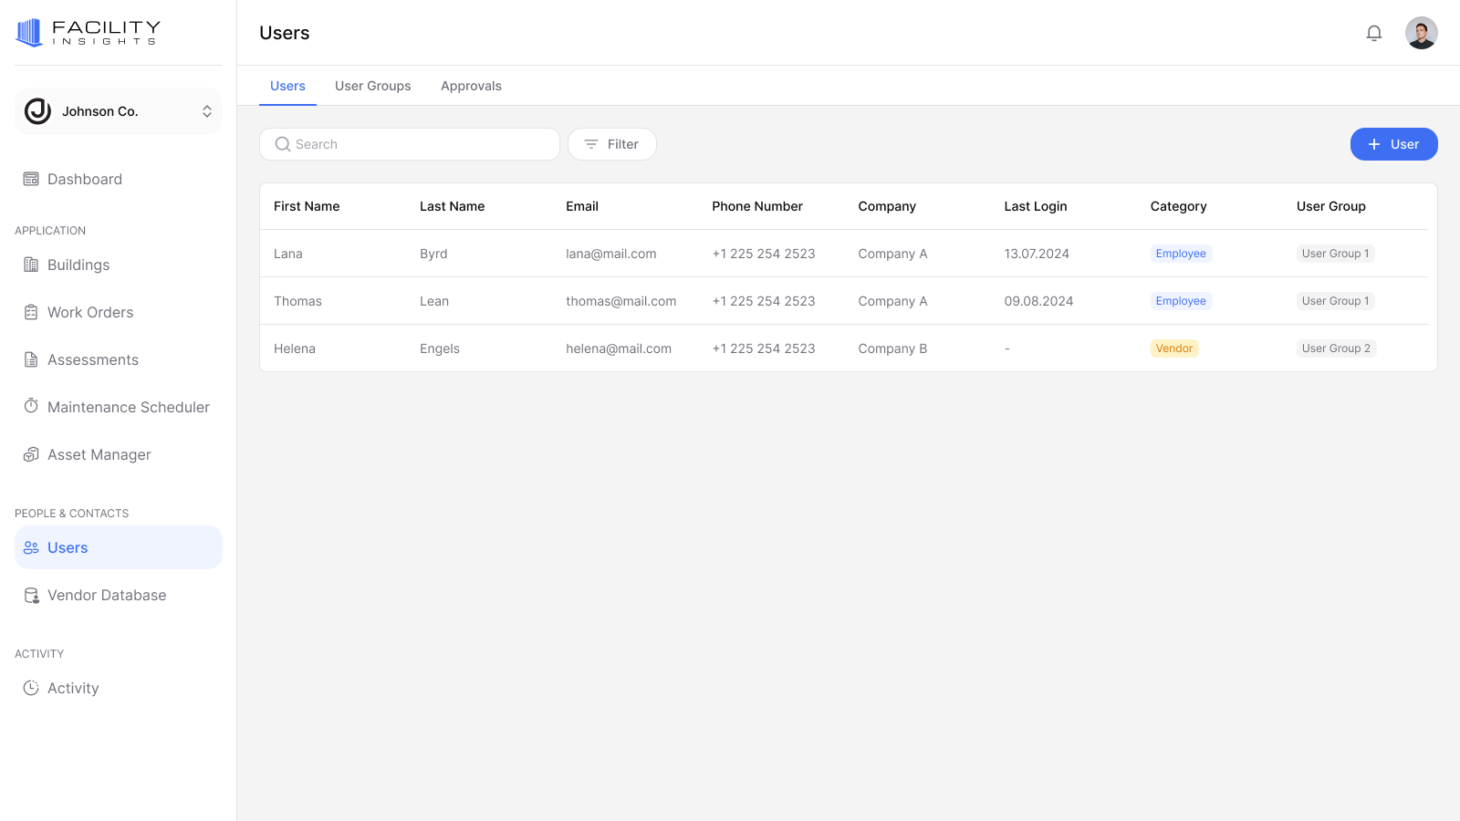Click the email thomas@mail.com
This screenshot has height=821, width=1460.
click(x=620, y=301)
